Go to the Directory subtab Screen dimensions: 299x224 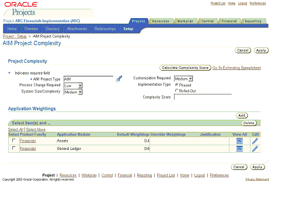pyautogui.click(x=53, y=29)
